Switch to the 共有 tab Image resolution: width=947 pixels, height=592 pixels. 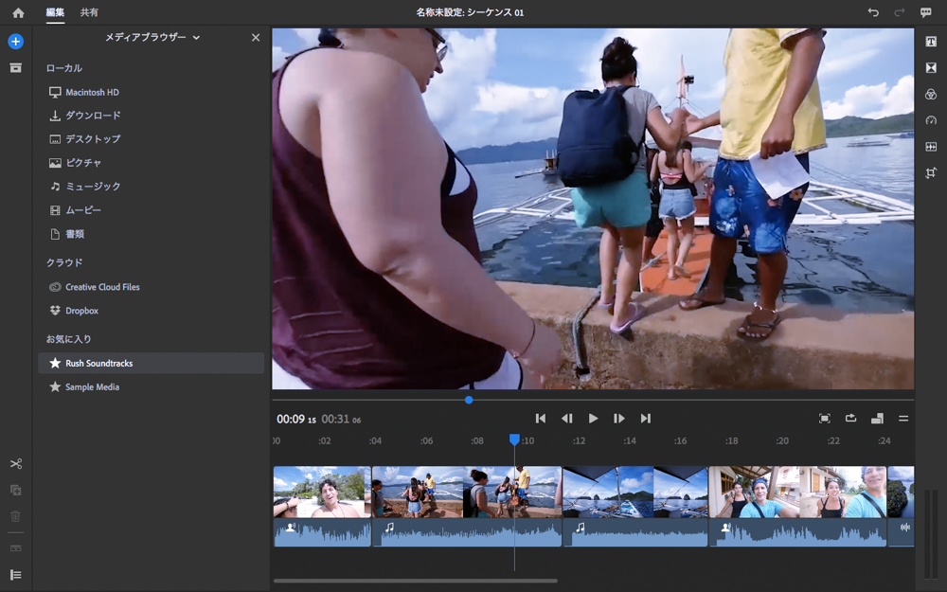tap(89, 12)
